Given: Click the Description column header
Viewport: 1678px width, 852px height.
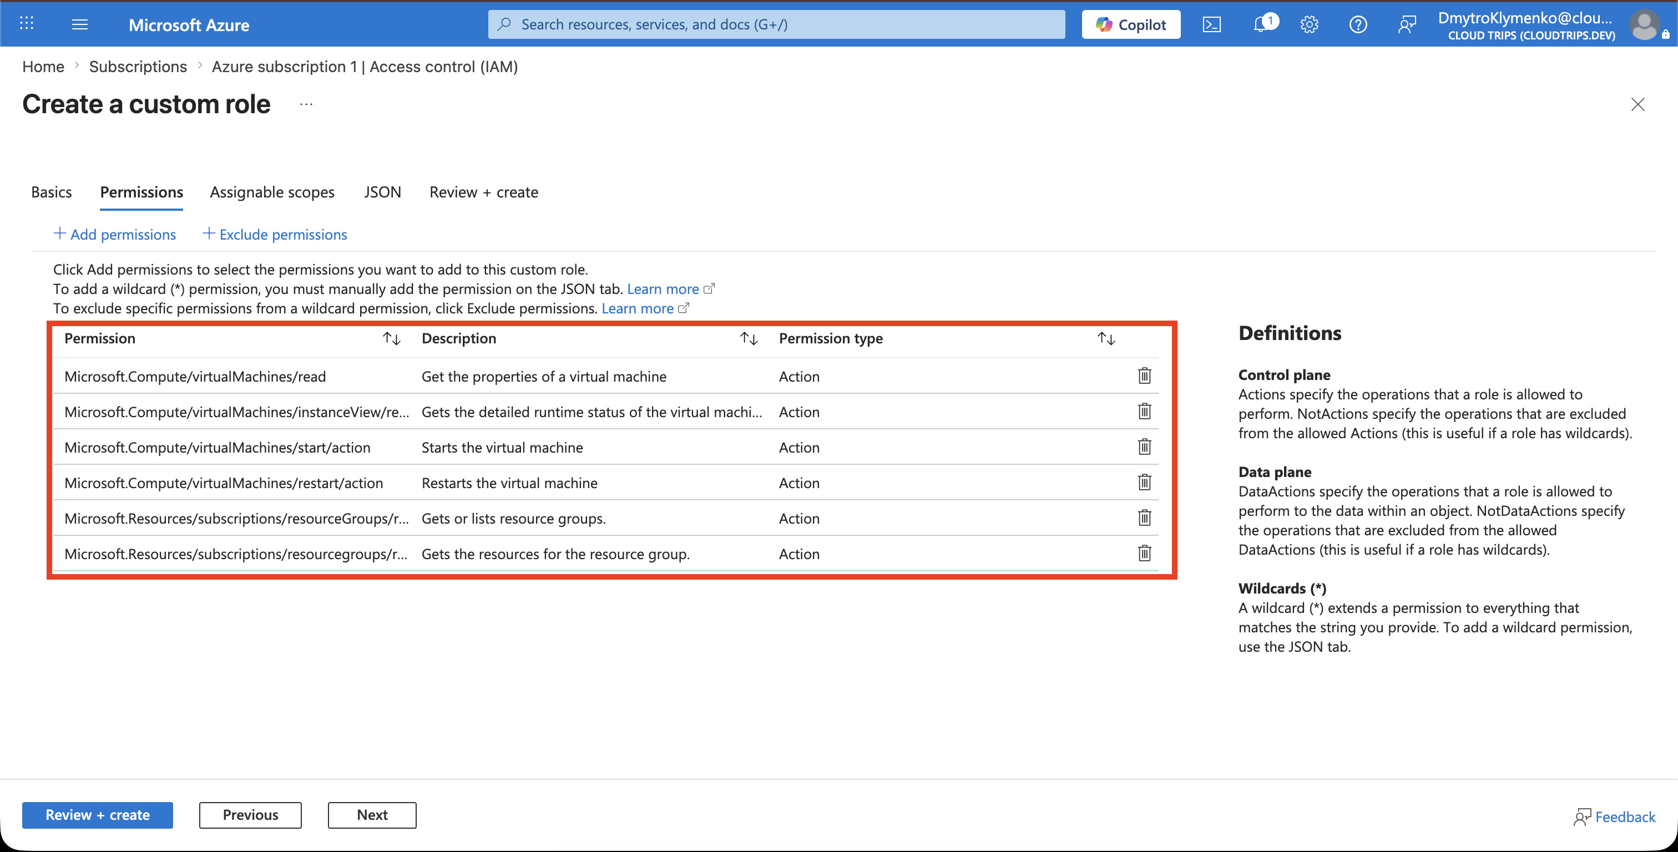Looking at the screenshot, I should tap(459, 338).
